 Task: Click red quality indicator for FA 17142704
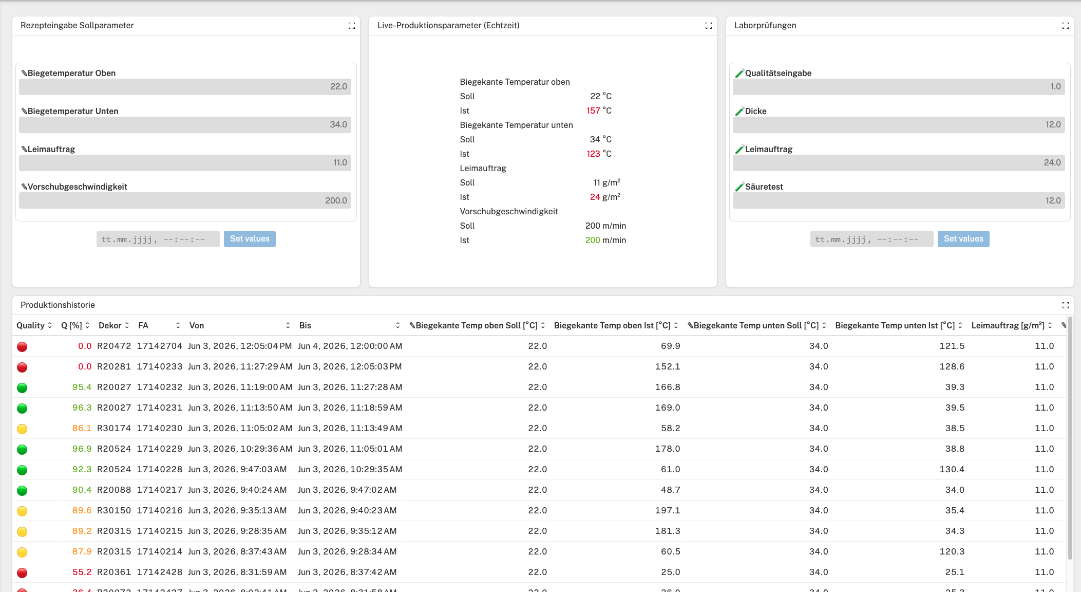(22, 347)
